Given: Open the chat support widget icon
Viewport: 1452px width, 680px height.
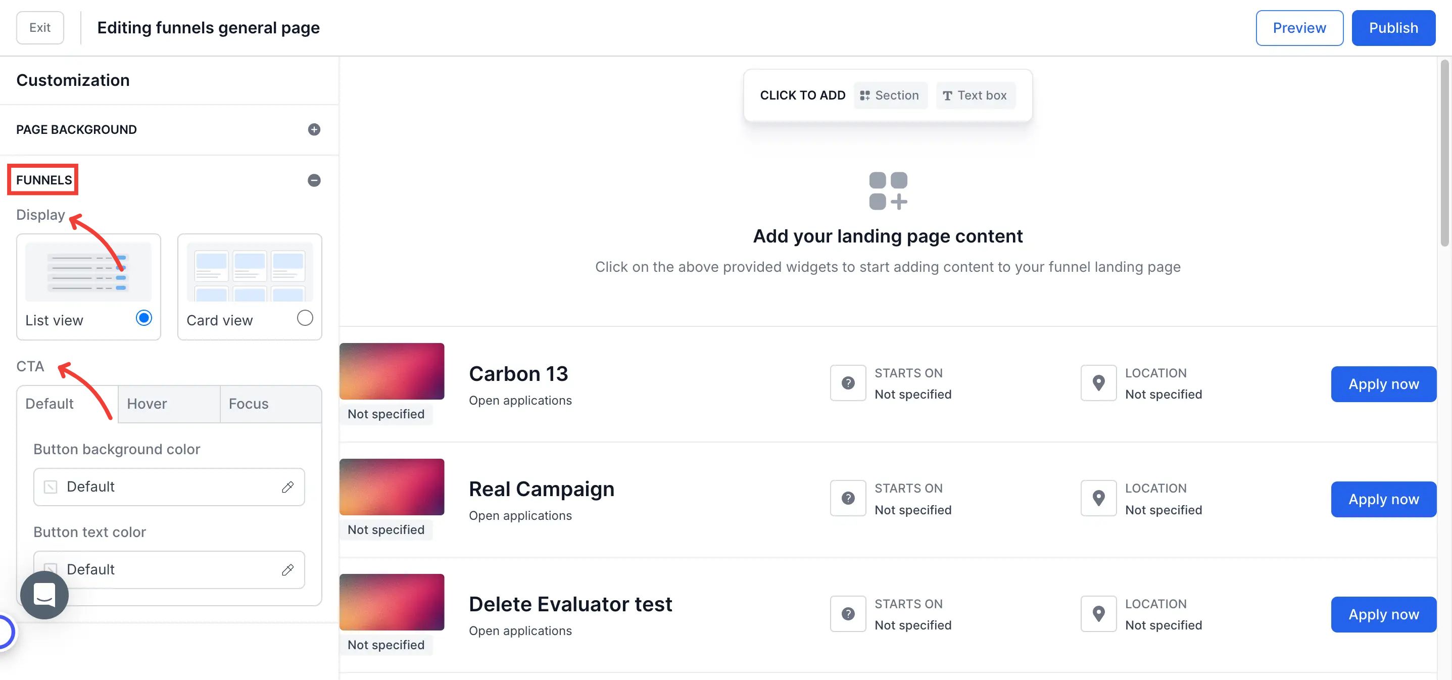Looking at the screenshot, I should point(44,594).
